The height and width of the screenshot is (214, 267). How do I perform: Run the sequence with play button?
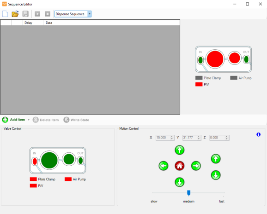[37, 14]
